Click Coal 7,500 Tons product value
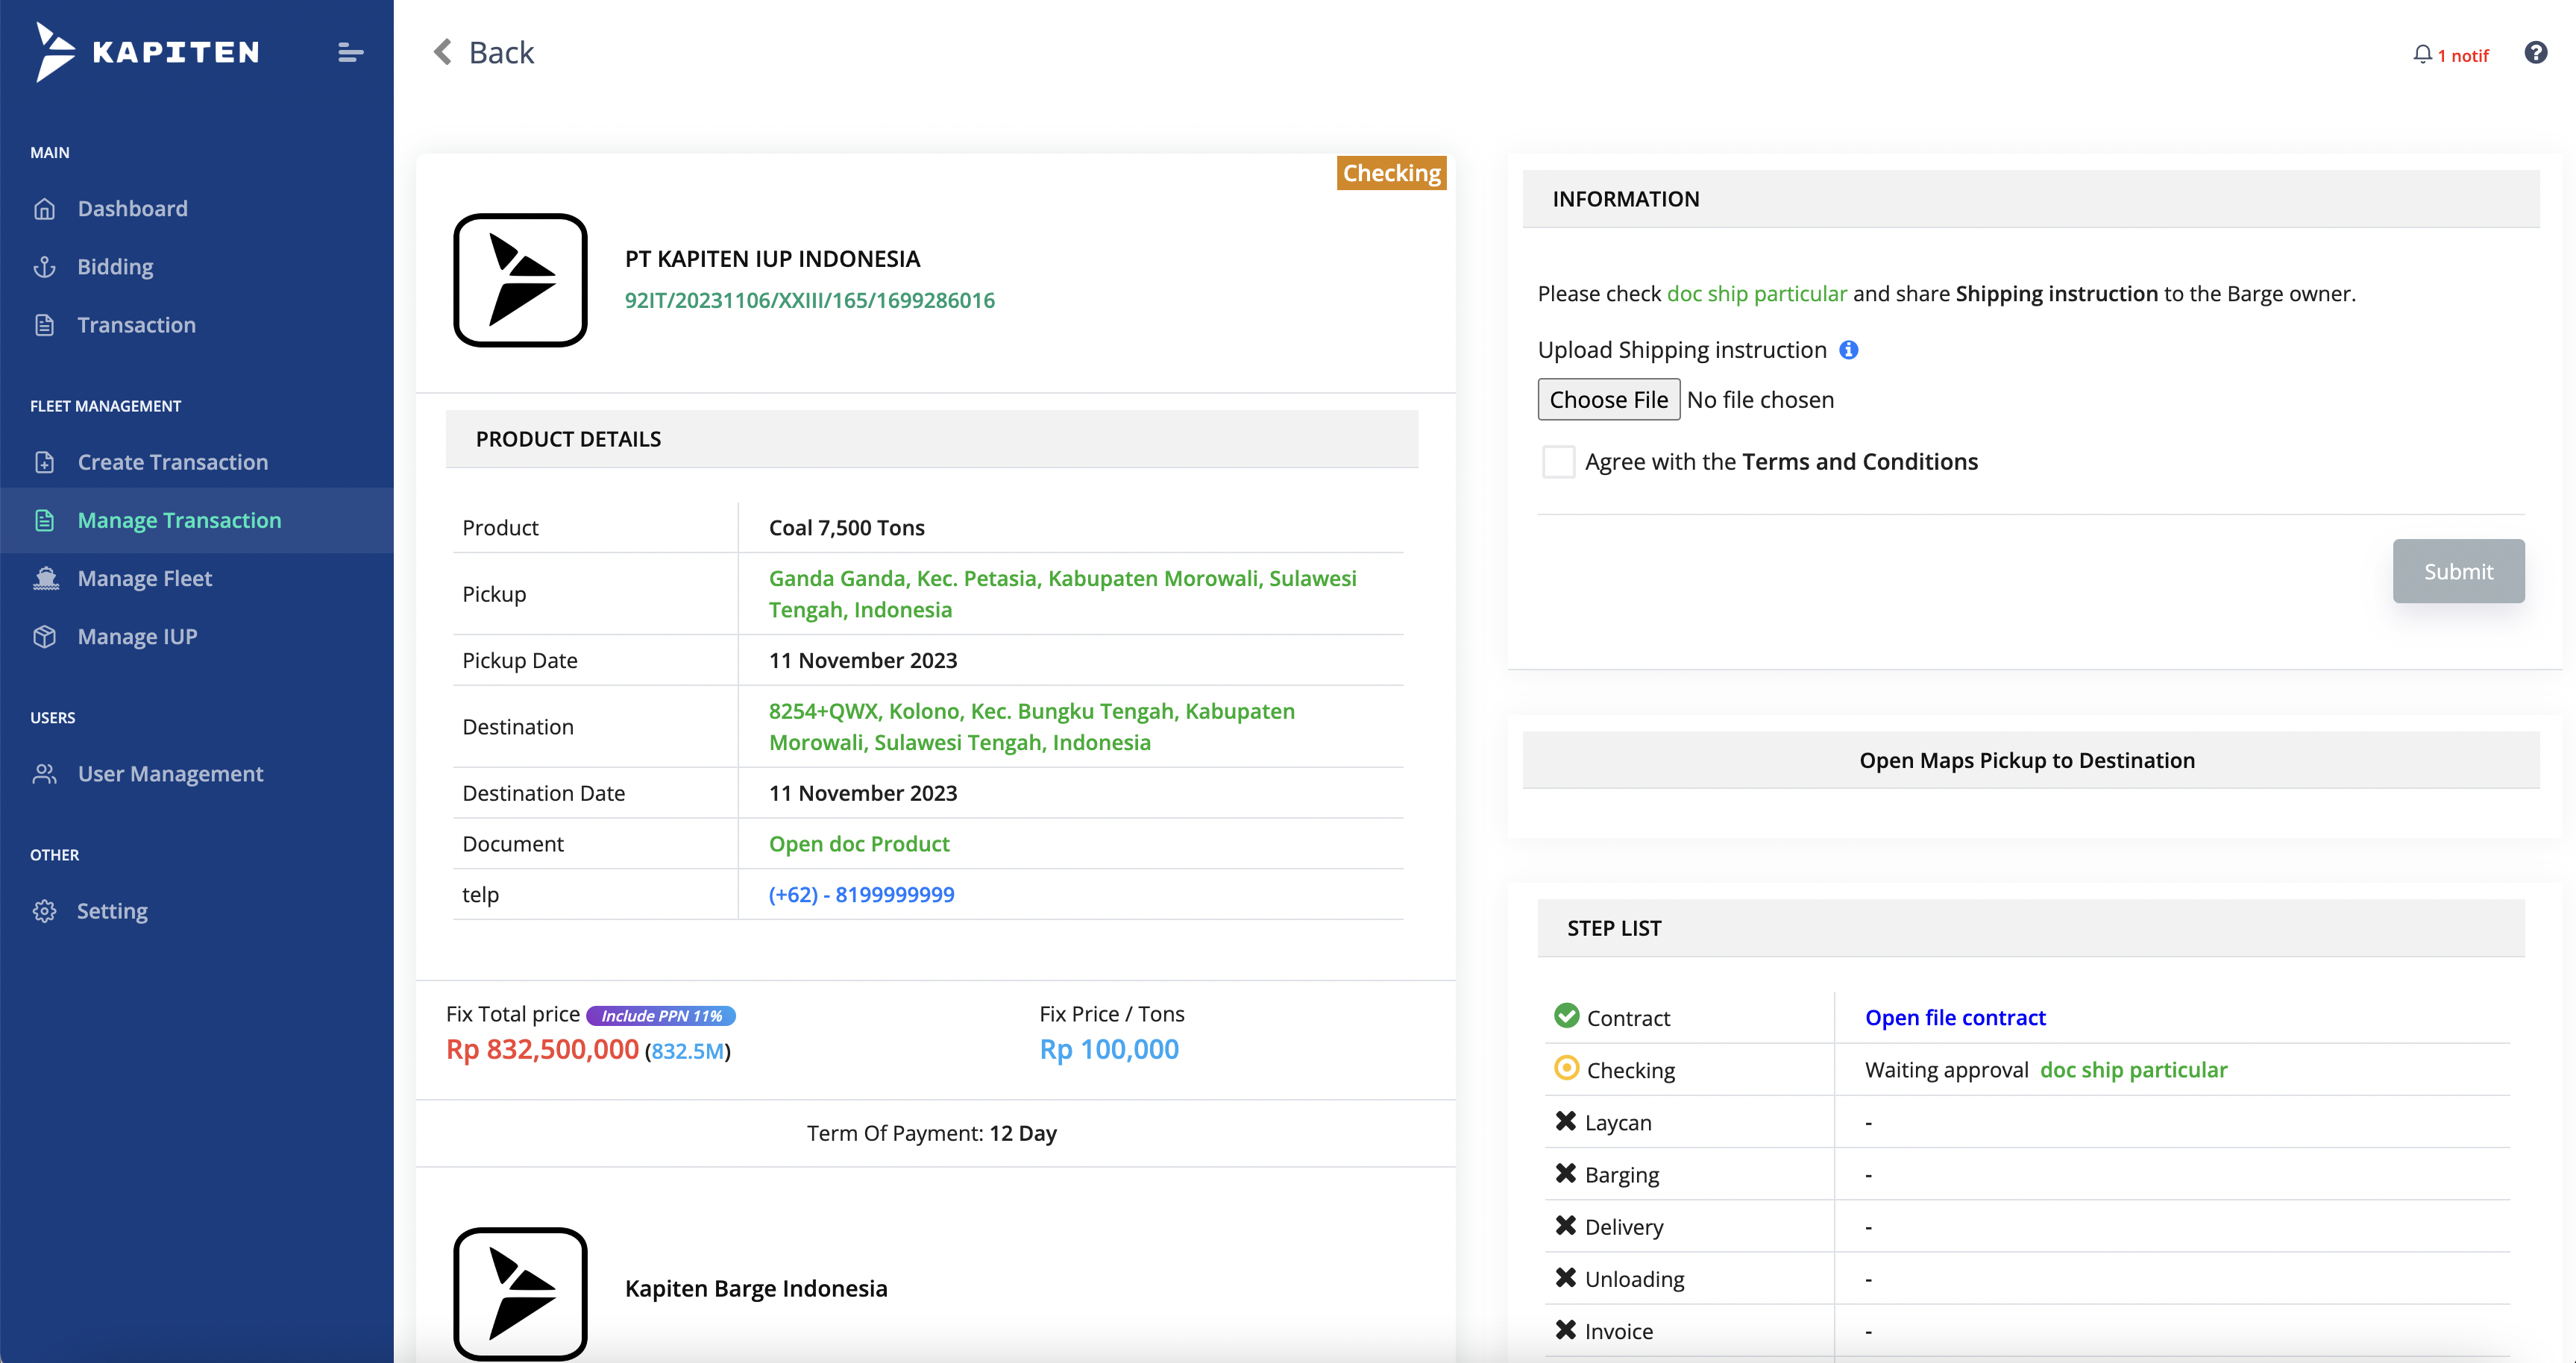Screen dimensions: 2576x1363 click(846, 528)
